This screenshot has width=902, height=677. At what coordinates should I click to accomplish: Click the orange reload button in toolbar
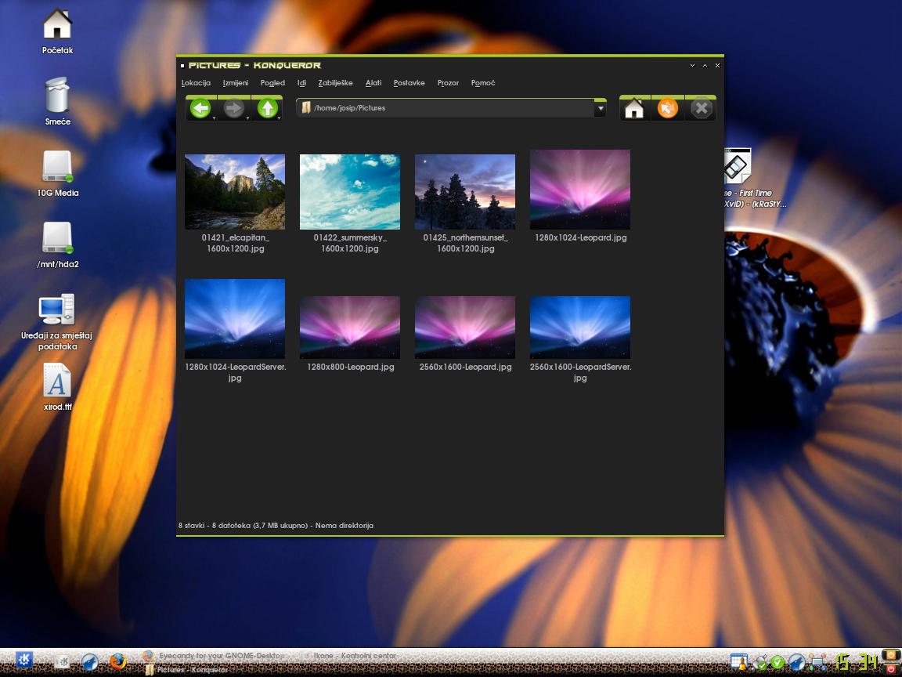[668, 108]
